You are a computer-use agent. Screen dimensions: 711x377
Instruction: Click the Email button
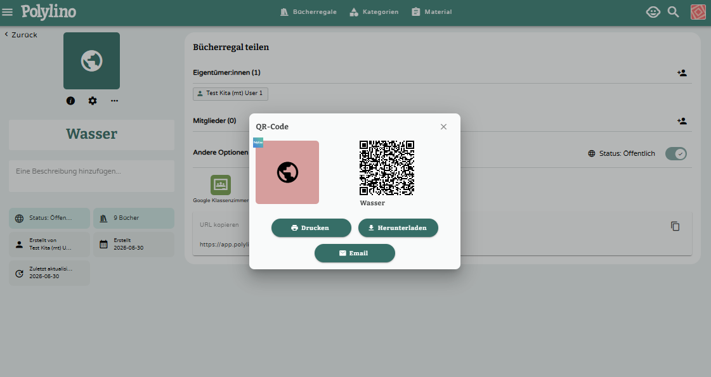355,253
